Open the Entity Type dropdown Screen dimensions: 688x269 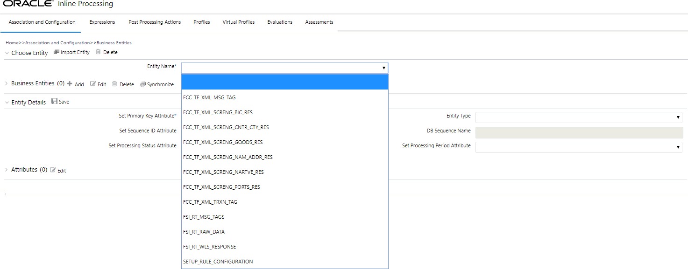tap(579, 117)
